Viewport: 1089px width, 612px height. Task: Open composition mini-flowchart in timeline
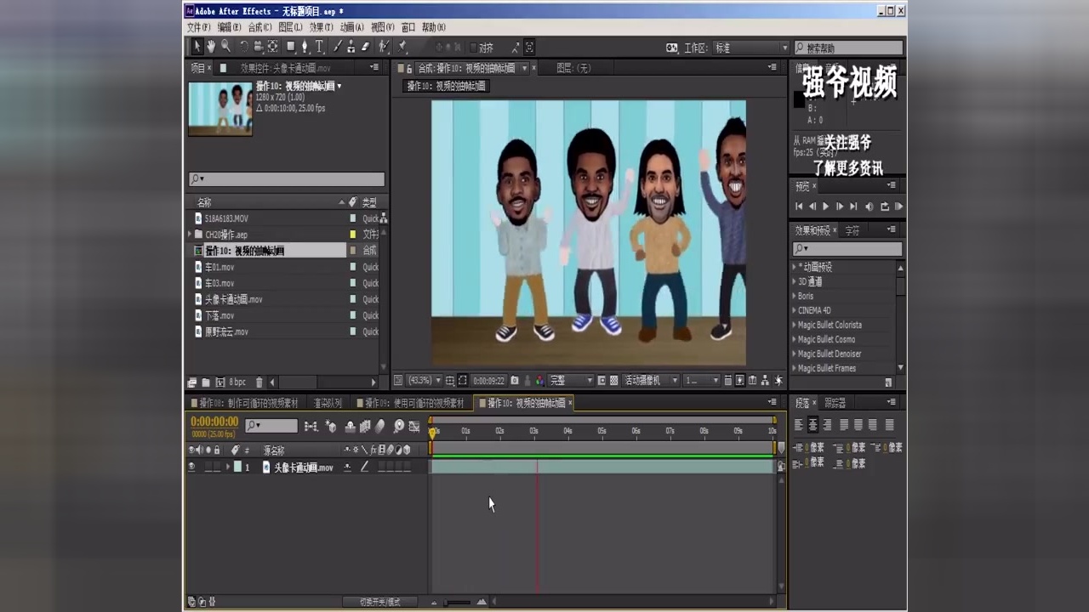pos(311,426)
